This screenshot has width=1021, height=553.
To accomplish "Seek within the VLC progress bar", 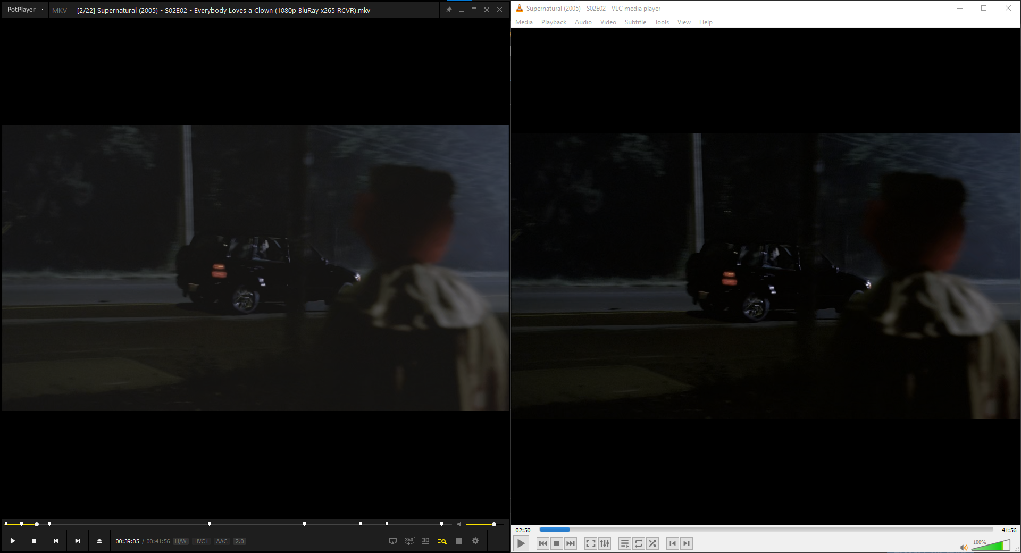I will tap(766, 530).
